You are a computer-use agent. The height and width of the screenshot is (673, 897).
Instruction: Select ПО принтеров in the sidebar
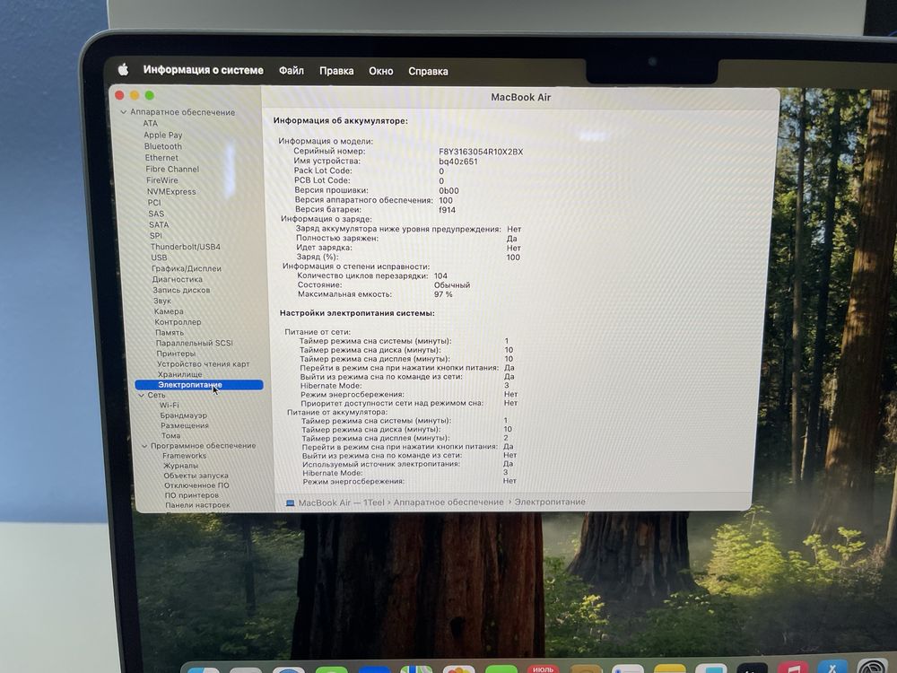click(x=192, y=495)
